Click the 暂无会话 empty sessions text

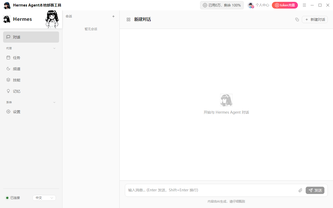(x=91, y=29)
